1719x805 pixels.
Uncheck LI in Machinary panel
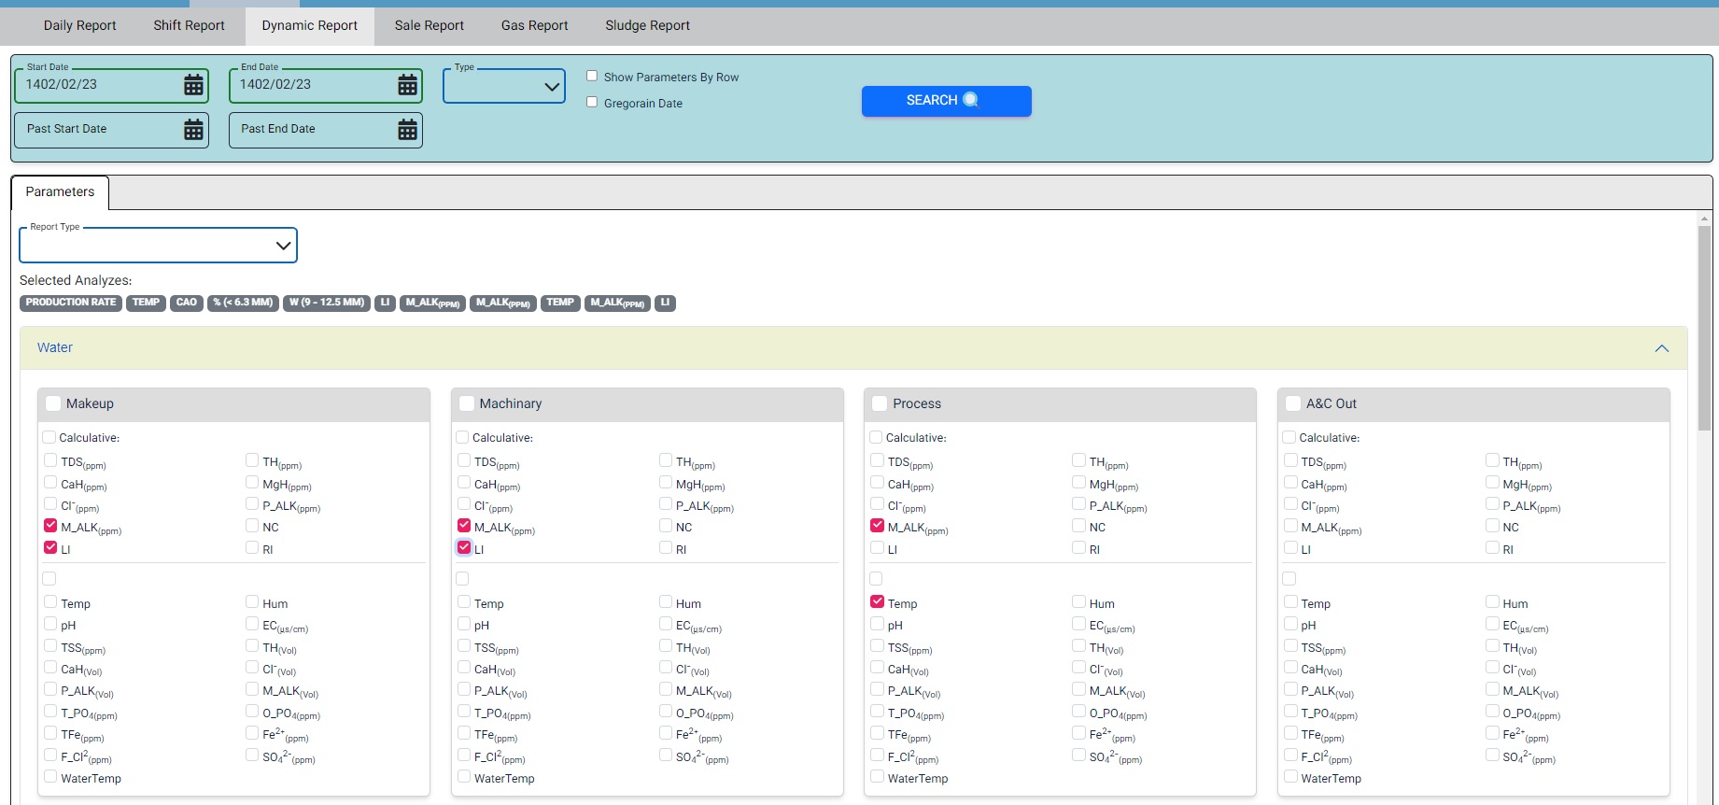(464, 547)
